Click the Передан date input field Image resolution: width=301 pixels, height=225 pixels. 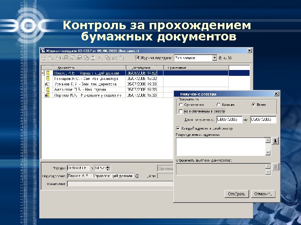pyautogui.click(x=78, y=168)
